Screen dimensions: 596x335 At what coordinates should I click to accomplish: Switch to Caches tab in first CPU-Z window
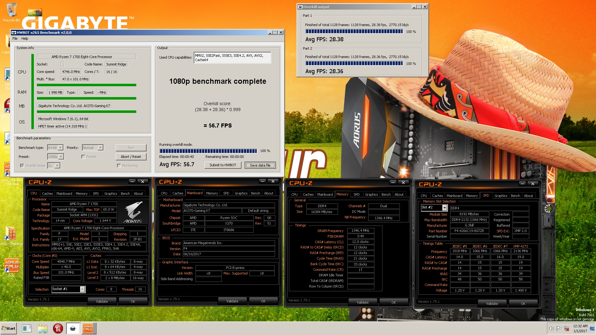click(x=47, y=194)
